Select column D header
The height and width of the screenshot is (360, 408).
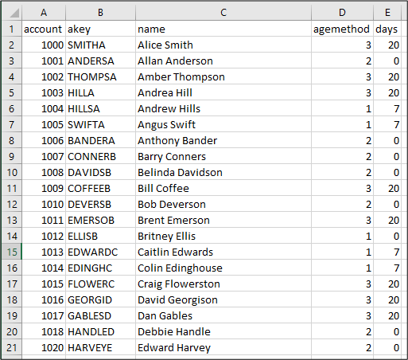[342, 12]
